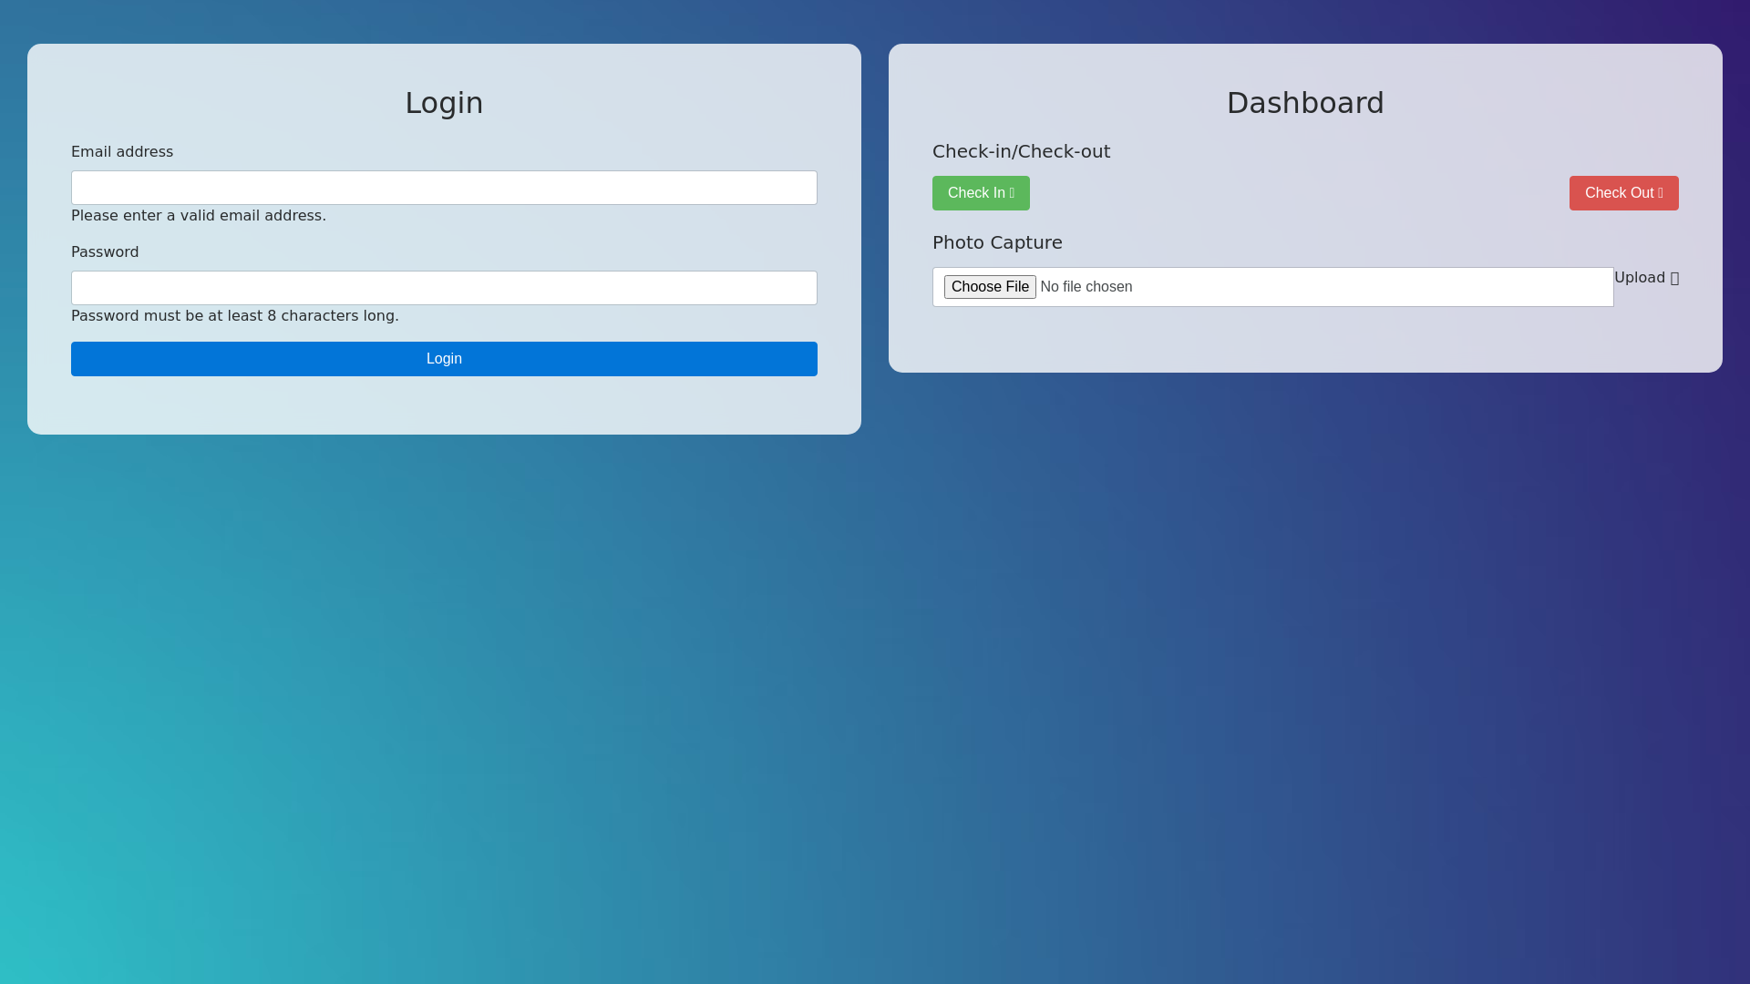1750x984 pixels.
Task: Click empty space right of file name
Action: coord(1367,287)
